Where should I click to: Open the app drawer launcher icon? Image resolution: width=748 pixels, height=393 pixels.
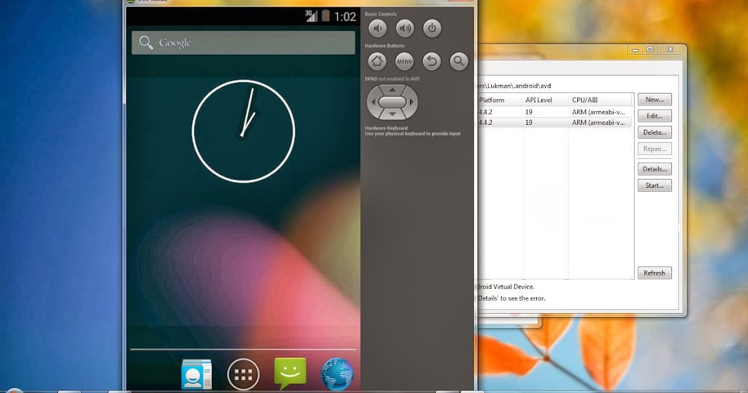pos(243,375)
